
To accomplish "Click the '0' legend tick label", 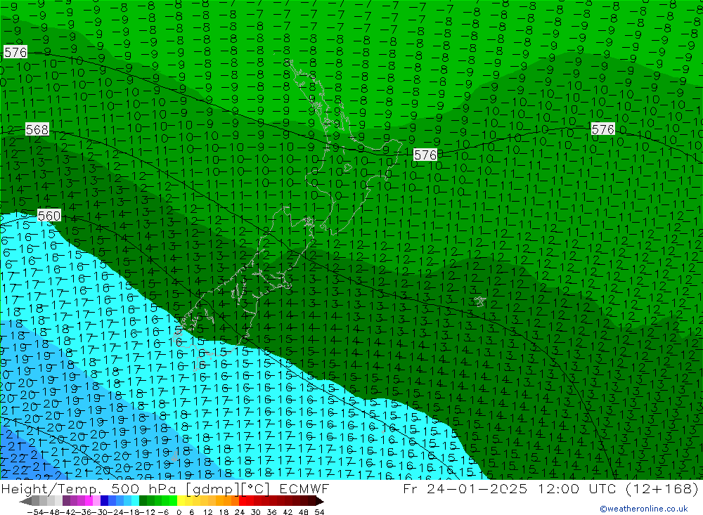I will (179, 512).
